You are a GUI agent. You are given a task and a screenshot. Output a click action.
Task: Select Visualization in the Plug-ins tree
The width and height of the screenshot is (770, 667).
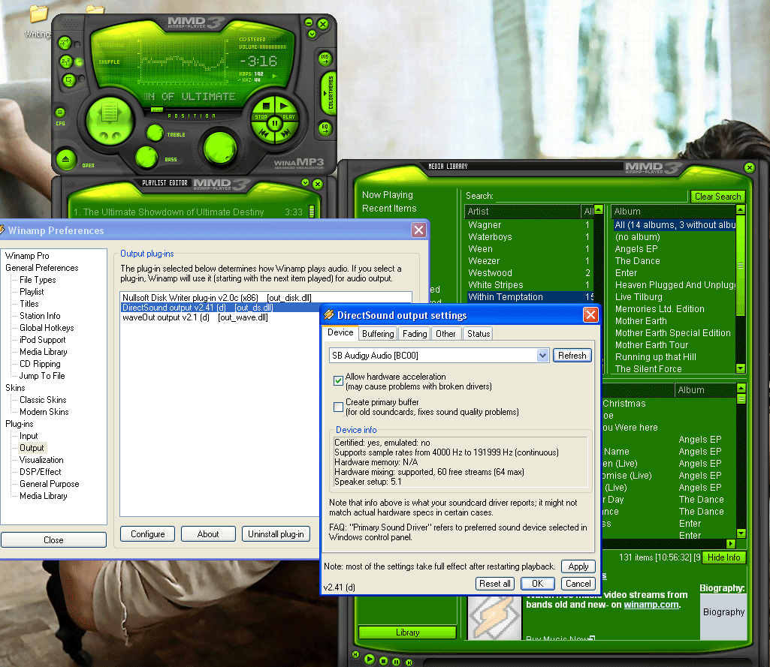click(x=41, y=460)
